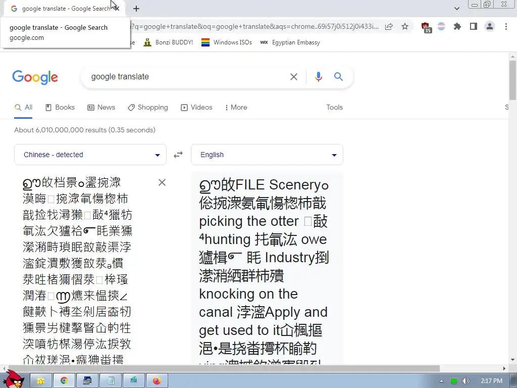Open the notepad document taskbar icon
517x388 pixels.
coord(111,381)
